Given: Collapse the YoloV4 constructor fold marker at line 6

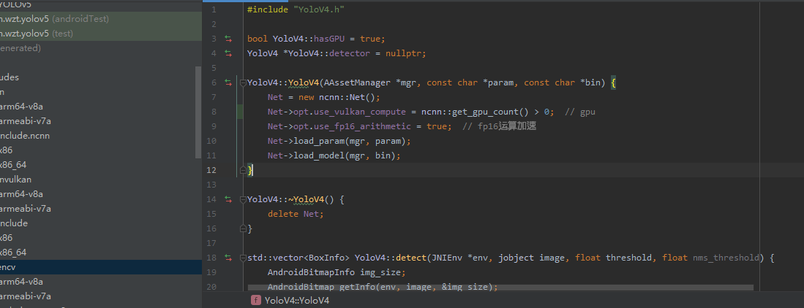Looking at the screenshot, I should pyautogui.click(x=244, y=83).
